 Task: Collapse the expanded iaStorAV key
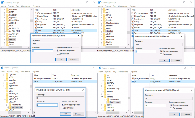5,102
